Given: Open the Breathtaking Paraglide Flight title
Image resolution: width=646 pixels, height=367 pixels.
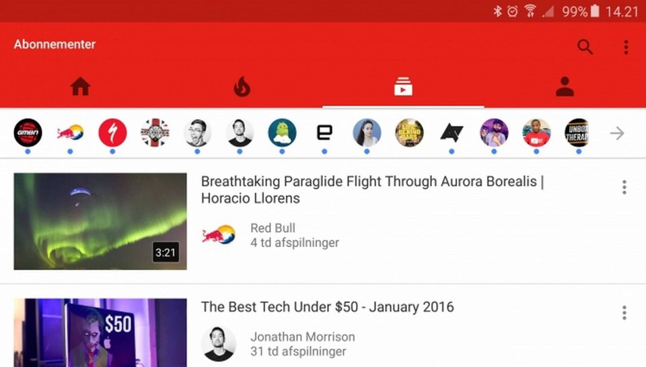Looking at the screenshot, I should 372,190.
